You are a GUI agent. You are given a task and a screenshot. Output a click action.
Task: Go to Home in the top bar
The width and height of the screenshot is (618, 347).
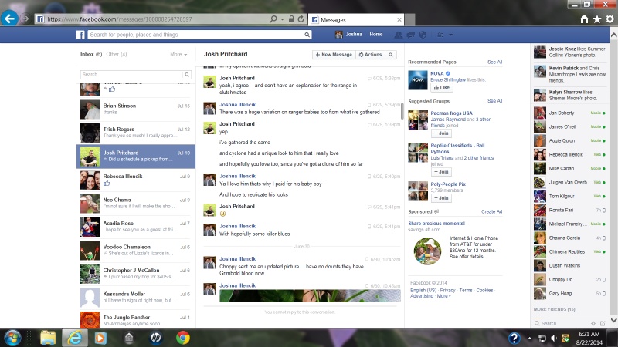pos(375,35)
